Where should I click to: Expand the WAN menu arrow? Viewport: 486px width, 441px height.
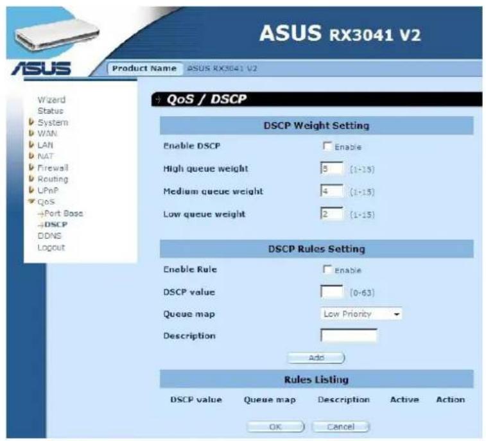tap(31, 134)
